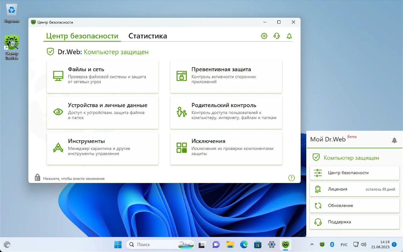Click the squares icon of Исключения
The image size is (403, 252).
pyautogui.click(x=182, y=147)
